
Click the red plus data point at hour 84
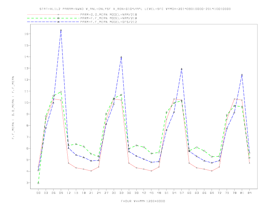(249, 163)
